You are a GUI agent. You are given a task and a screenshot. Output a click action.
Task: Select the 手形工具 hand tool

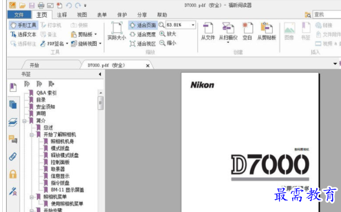(x=24, y=25)
